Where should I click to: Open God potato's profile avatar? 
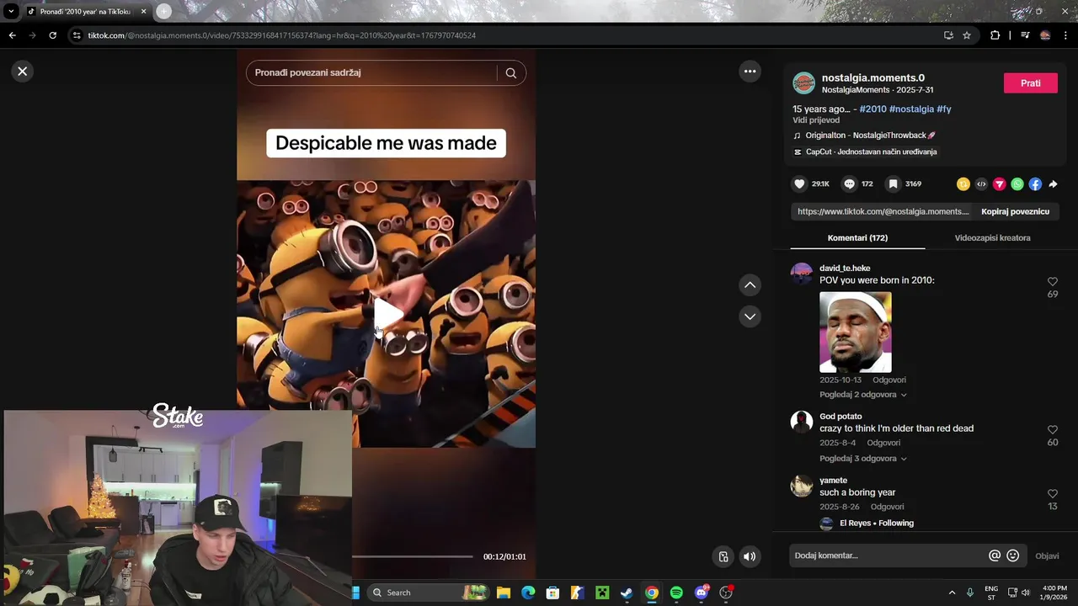coord(802,423)
